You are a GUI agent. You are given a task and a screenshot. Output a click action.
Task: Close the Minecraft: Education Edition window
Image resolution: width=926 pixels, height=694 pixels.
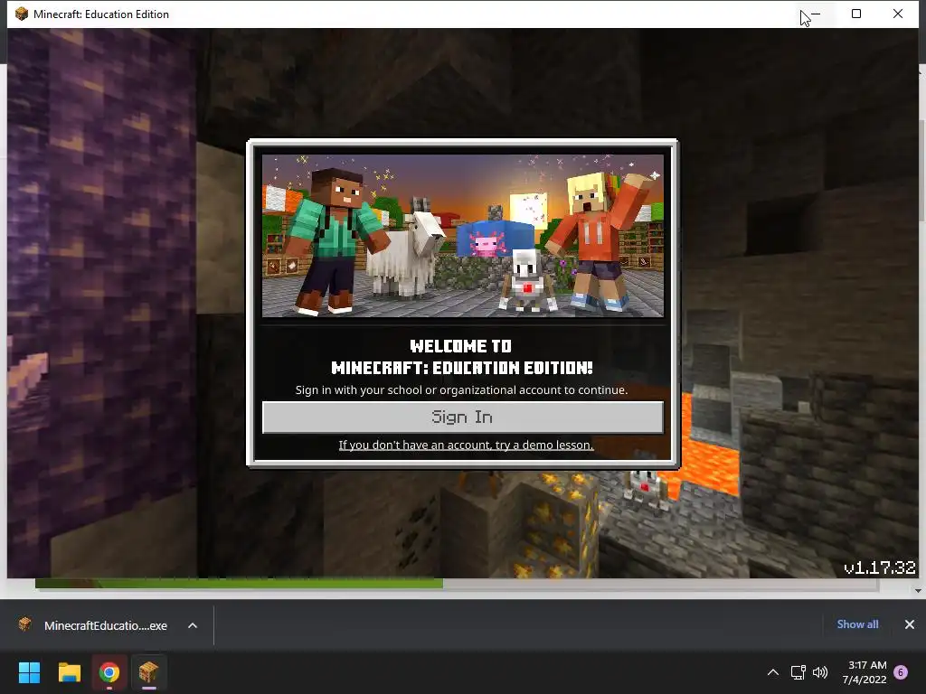tap(898, 14)
